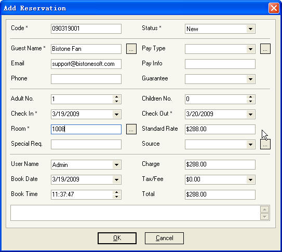
Task: Expand the Pay Type dropdown
Action: click(x=250, y=49)
